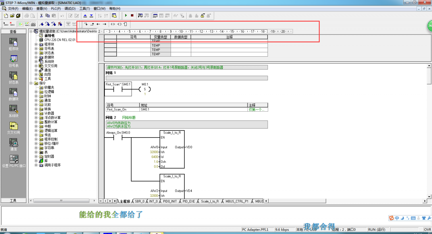Open the 编辑(E) menu
The width and height of the screenshot is (432, 234).
pos(27,8)
